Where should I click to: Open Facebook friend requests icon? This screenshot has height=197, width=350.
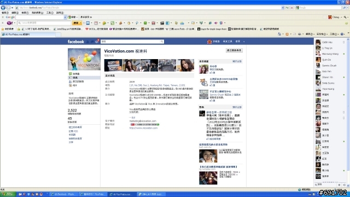(x=87, y=42)
